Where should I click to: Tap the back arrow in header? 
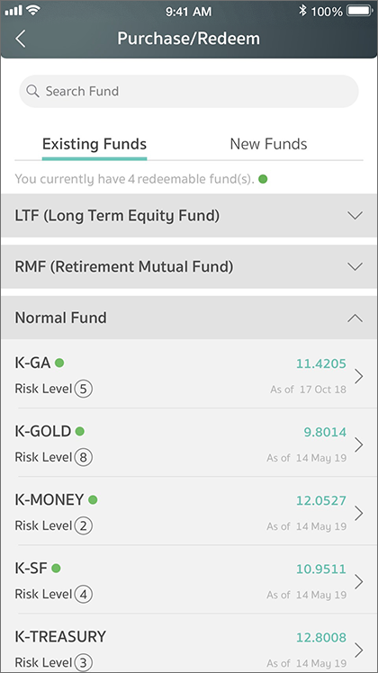(x=20, y=39)
